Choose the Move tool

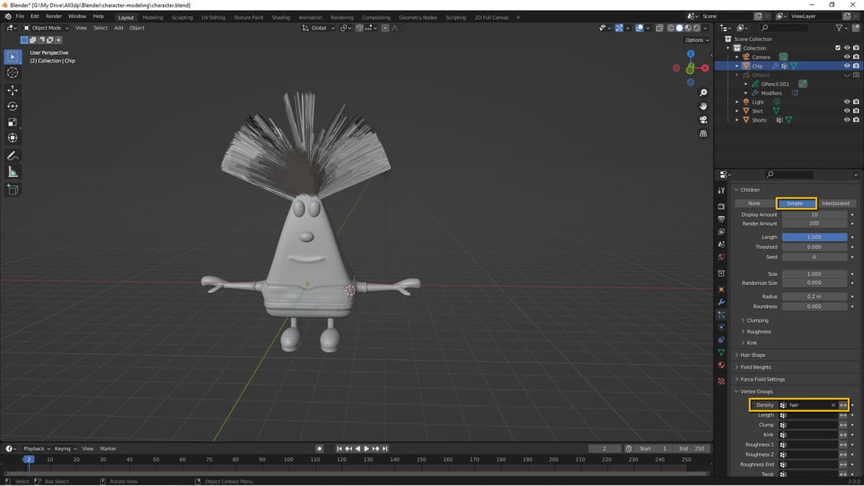pyautogui.click(x=12, y=90)
